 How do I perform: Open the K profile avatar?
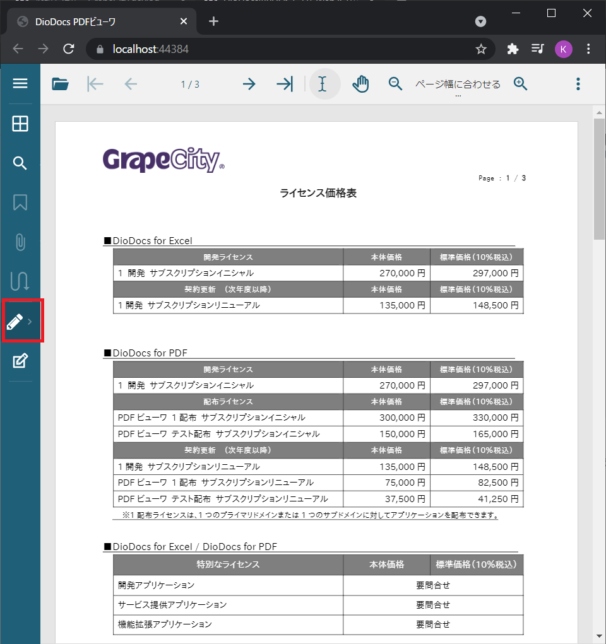[x=563, y=49]
